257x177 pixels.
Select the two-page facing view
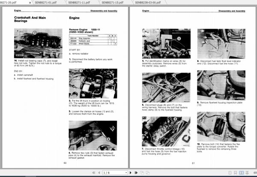pyautogui.click(x=241, y=173)
